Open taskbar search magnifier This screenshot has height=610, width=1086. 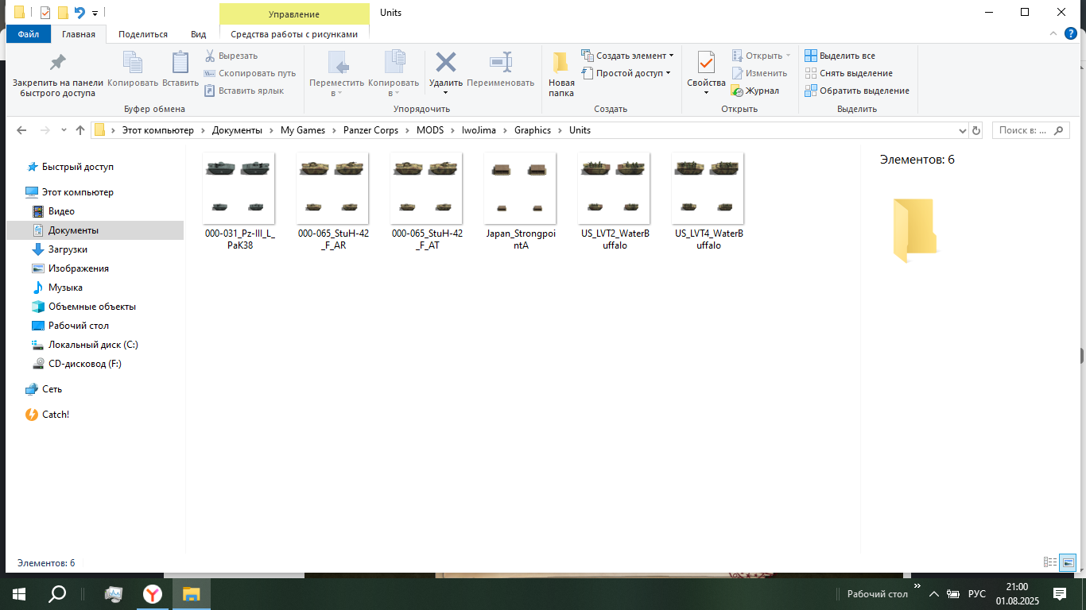click(57, 593)
